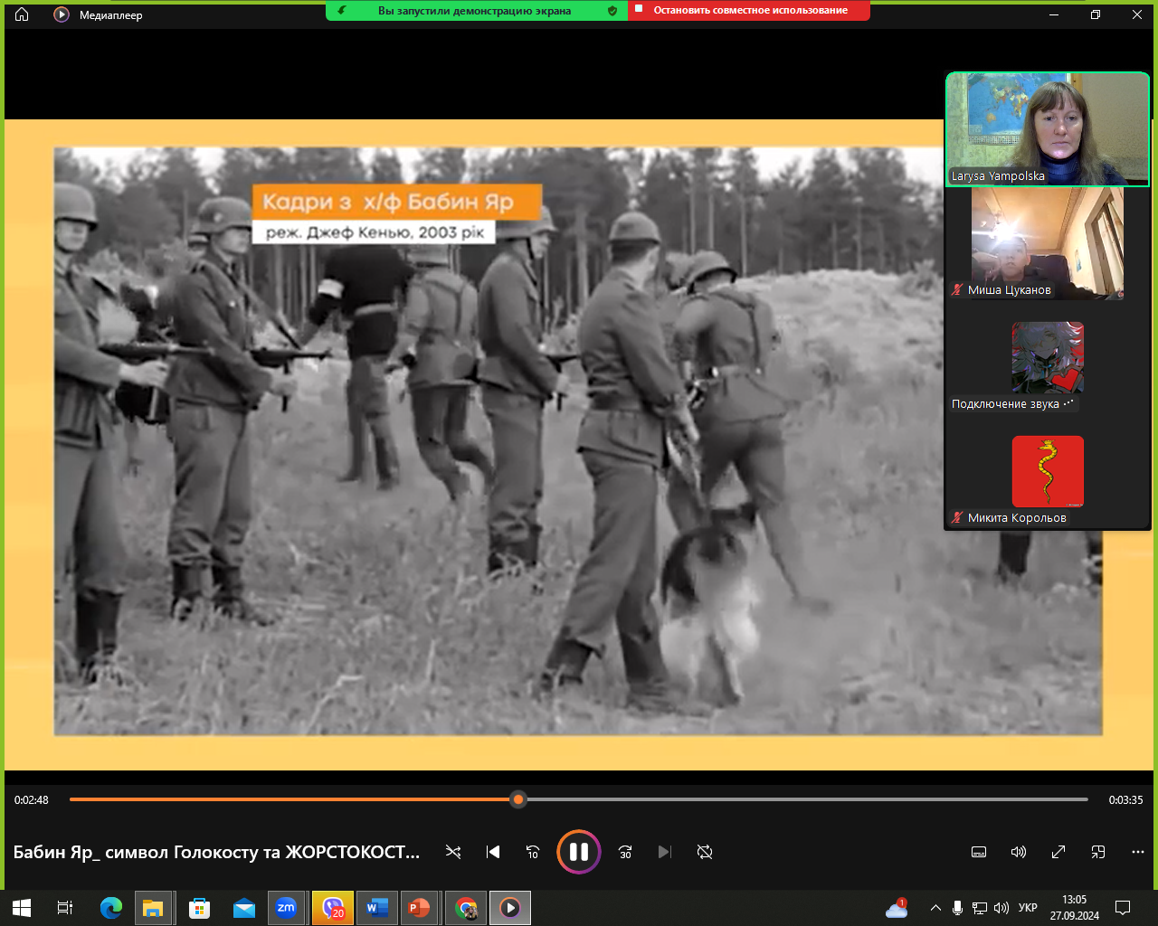Open Microsoft Store from taskbar

point(199,908)
